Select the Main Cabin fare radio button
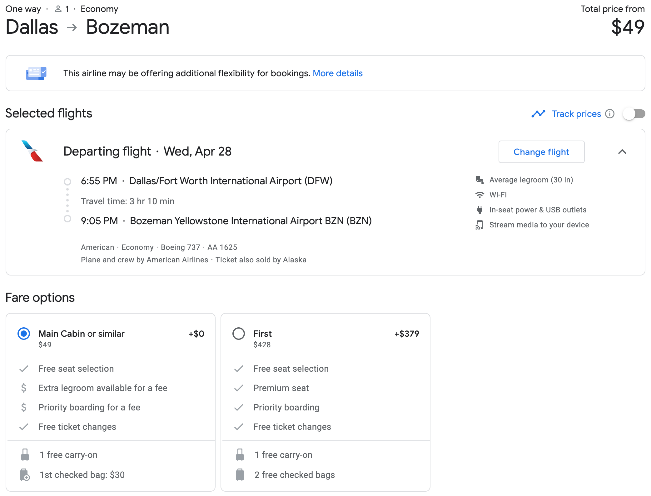Screen dimensions: 651x496 24,334
